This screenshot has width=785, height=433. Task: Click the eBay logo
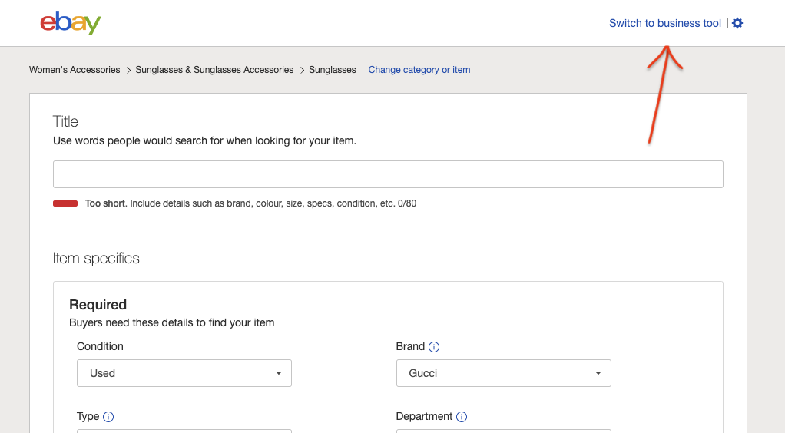click(71, 23)
